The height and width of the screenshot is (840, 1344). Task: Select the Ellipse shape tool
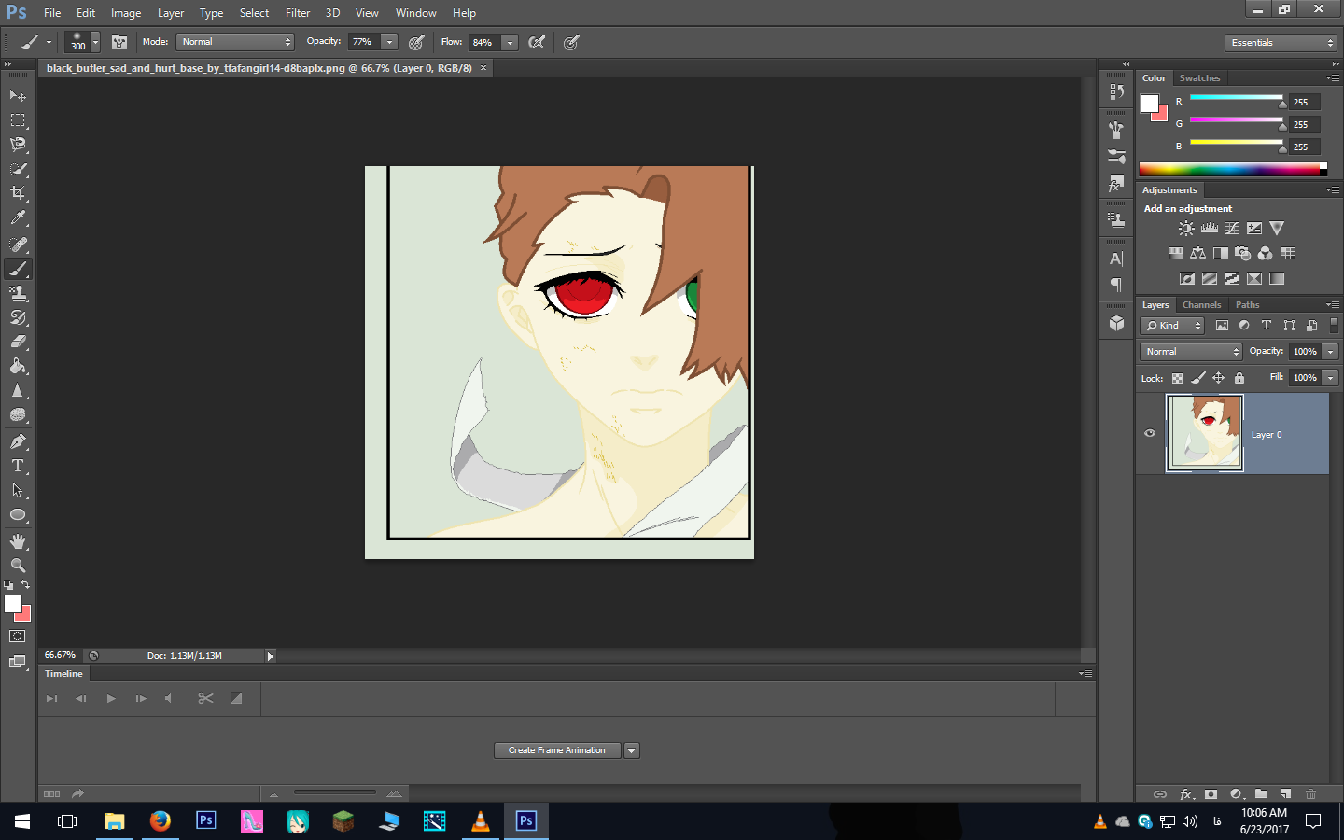tap(18, 515)
